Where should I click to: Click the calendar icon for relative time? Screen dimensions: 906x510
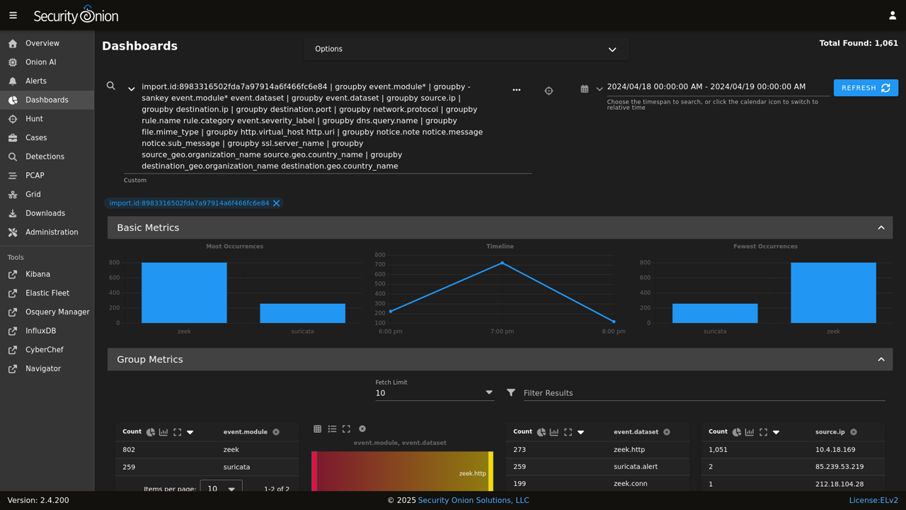coord(584,89)
